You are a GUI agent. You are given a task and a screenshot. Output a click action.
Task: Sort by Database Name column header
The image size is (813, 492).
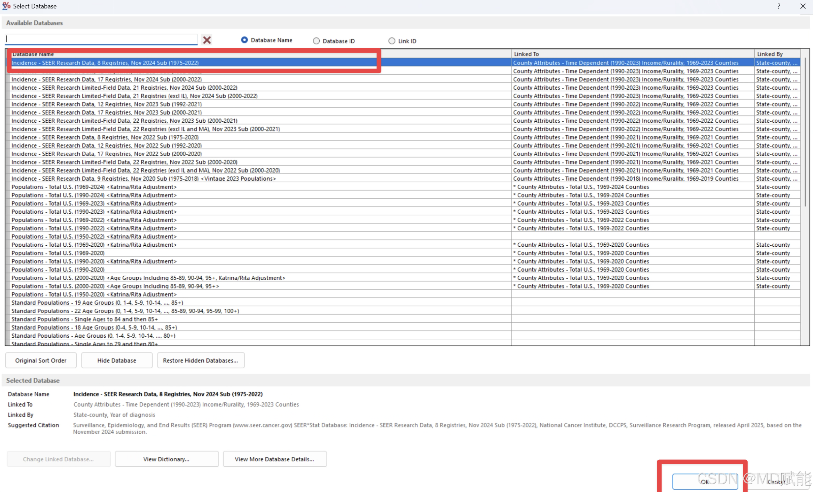[33, 54]
